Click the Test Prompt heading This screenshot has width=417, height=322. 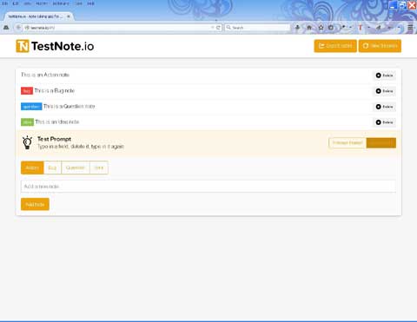54,139
